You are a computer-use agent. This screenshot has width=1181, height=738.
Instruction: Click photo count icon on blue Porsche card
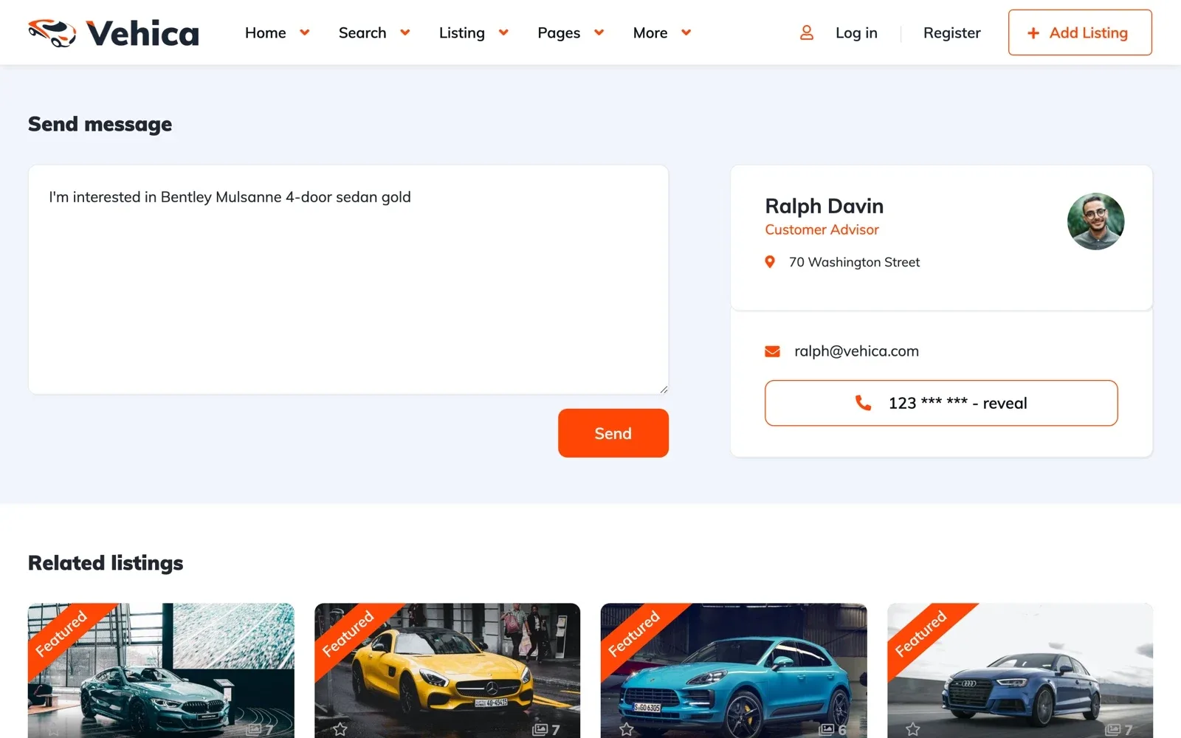[826, 729]
